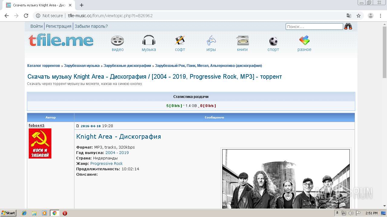The width and height of the screenshot is (387, 217).
Task: Open the network tray icon
Action: pos(344,213)
